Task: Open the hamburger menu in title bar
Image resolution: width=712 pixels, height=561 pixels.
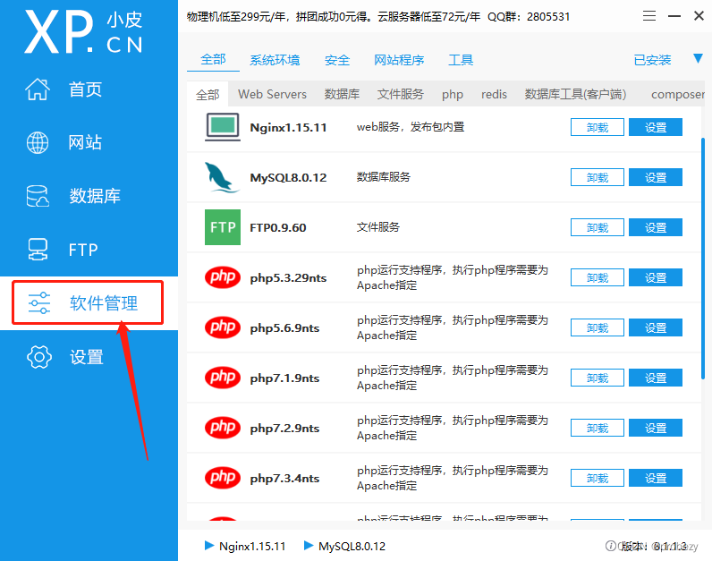Action: click(x=649, y=16)
